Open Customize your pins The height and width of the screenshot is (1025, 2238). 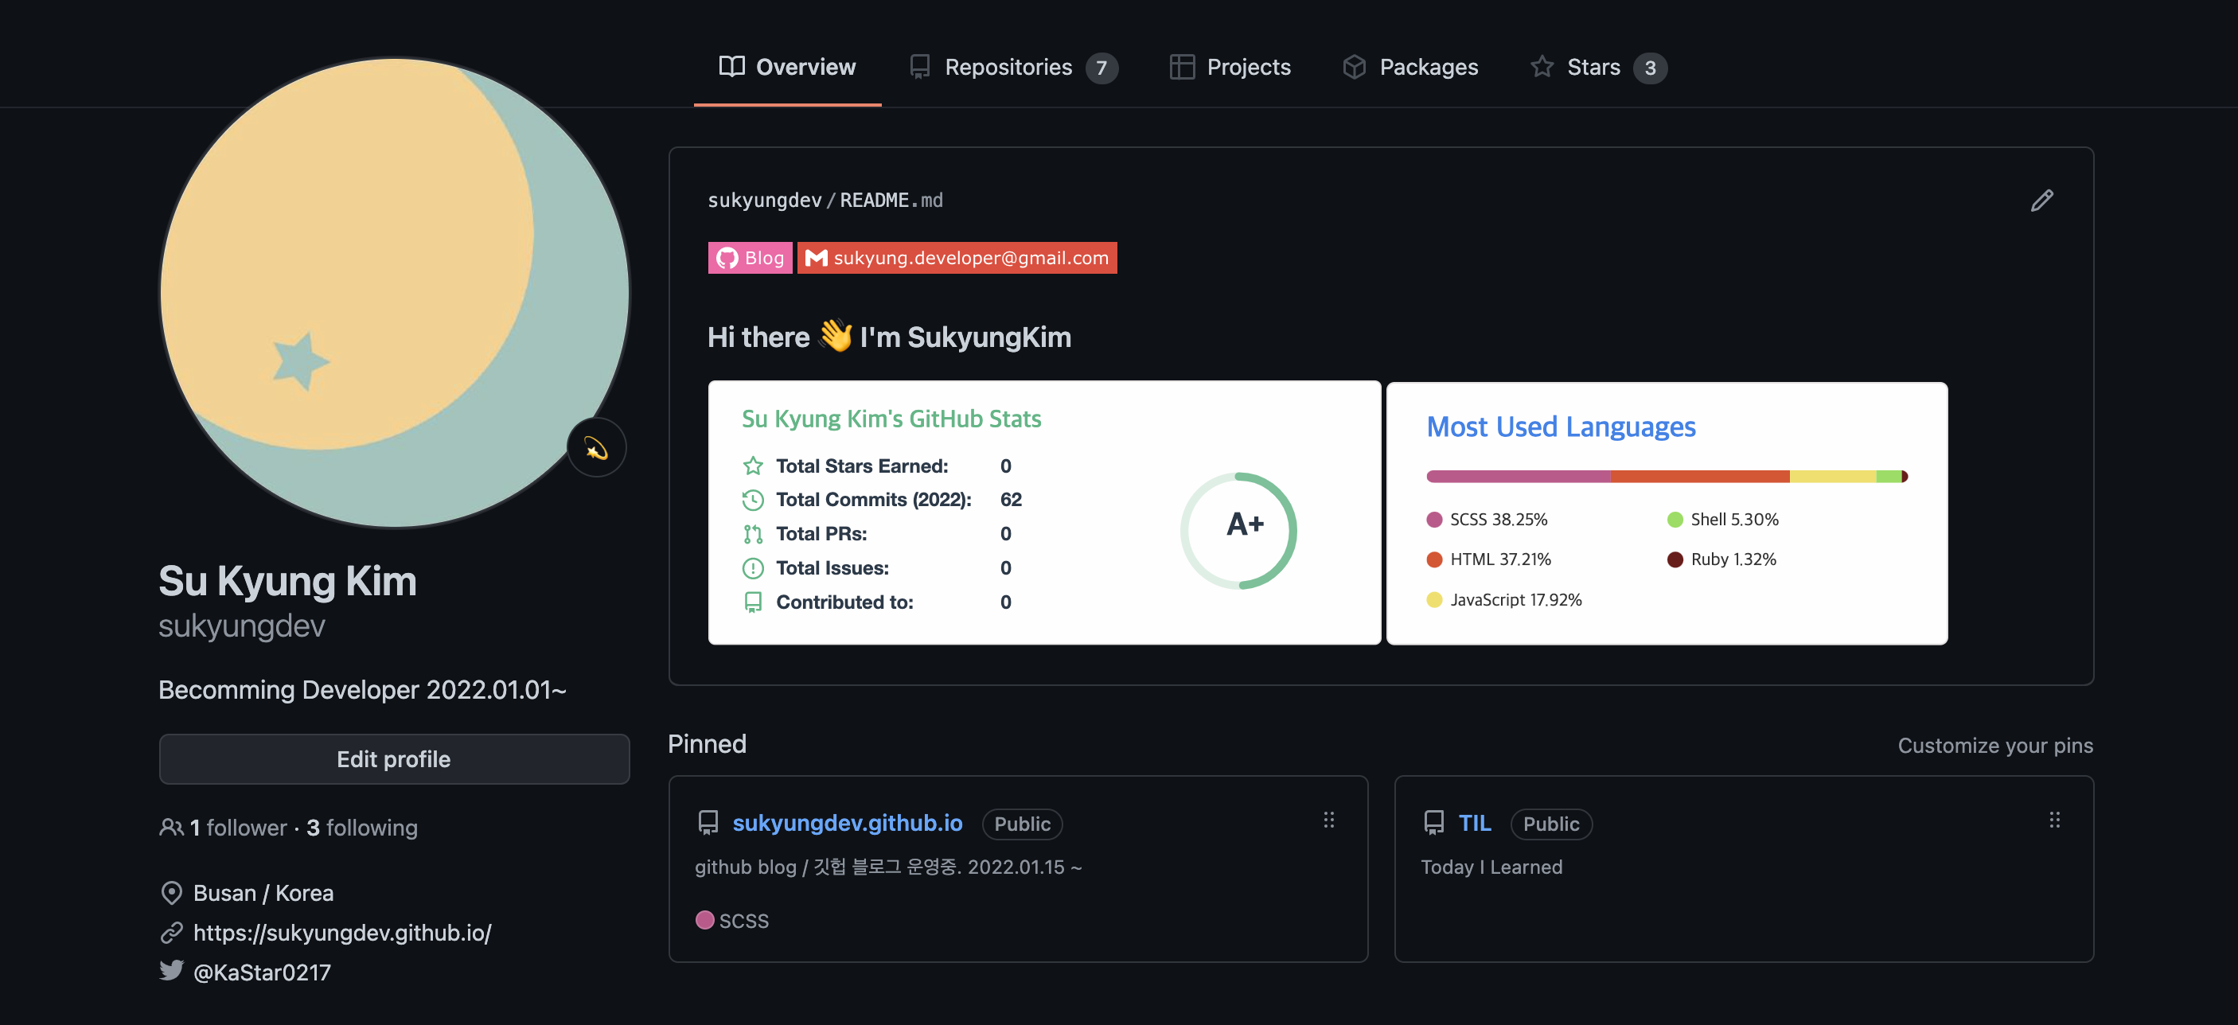pos(1994,746)
